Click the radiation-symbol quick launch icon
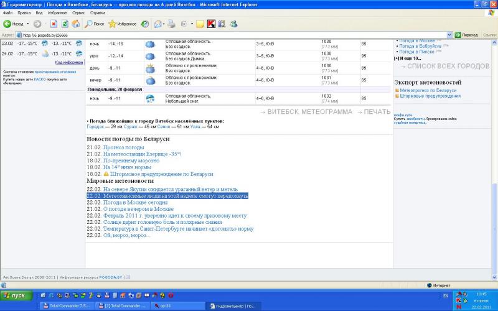The image size is (498, 311). click(162, 295)
